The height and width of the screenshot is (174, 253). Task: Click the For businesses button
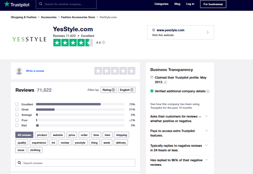click(x=213, y=4)
